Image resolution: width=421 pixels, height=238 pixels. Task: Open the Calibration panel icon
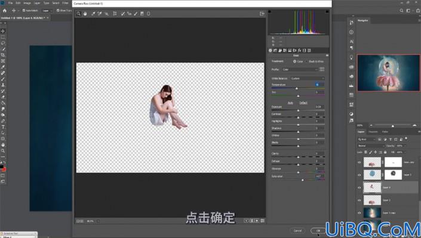coord(304,51)
